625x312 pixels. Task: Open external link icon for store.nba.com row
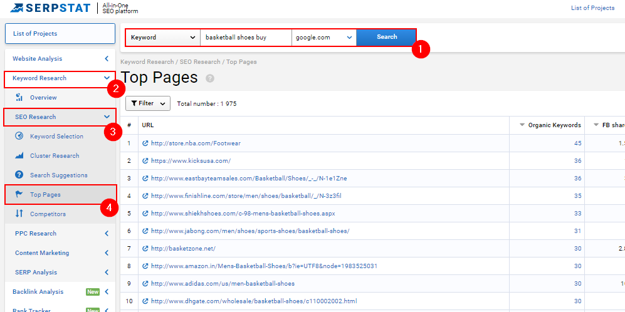pyautogui.click(x=145, y=143)
